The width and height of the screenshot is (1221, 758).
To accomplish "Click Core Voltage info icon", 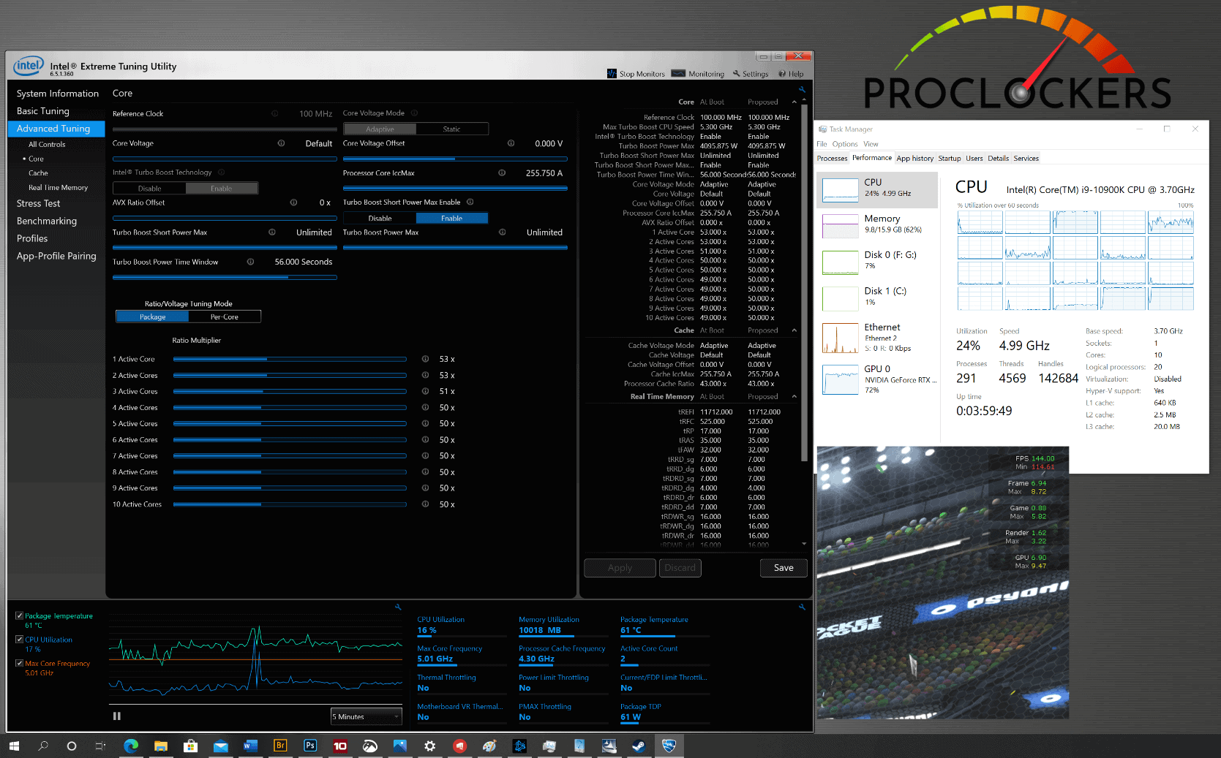I will 281,143.
